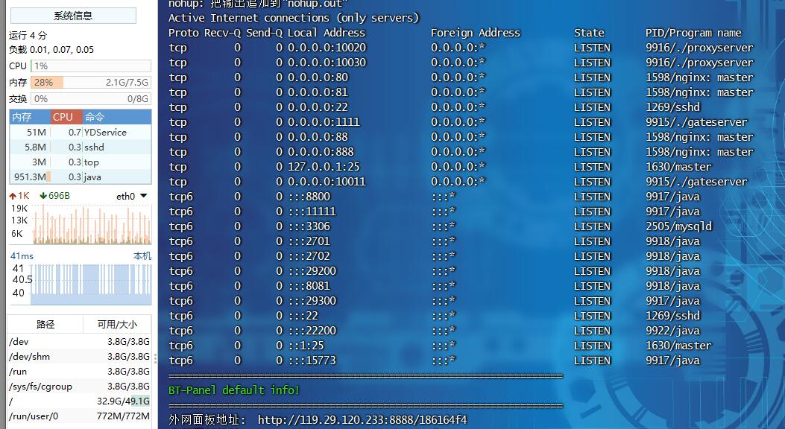Select the YDService process row
The height and width of the screenshot is (429, 785).
[x=80, y=133]
